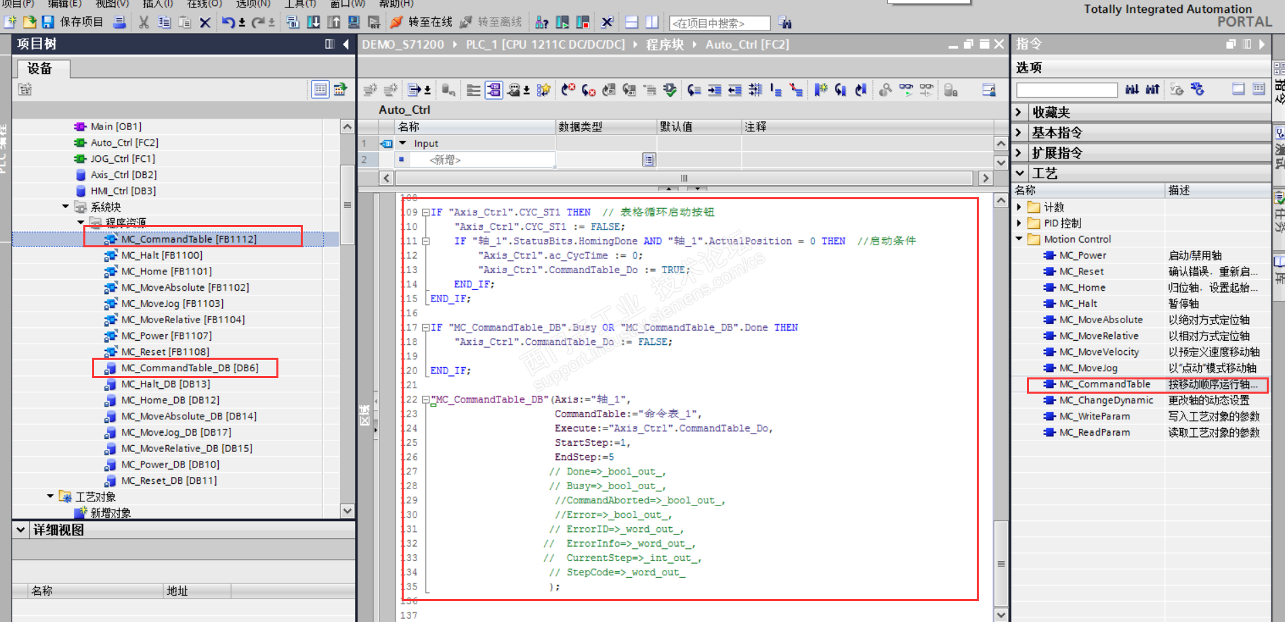Click the save project disk icon
1285x622 pixels.
(47, 22)
